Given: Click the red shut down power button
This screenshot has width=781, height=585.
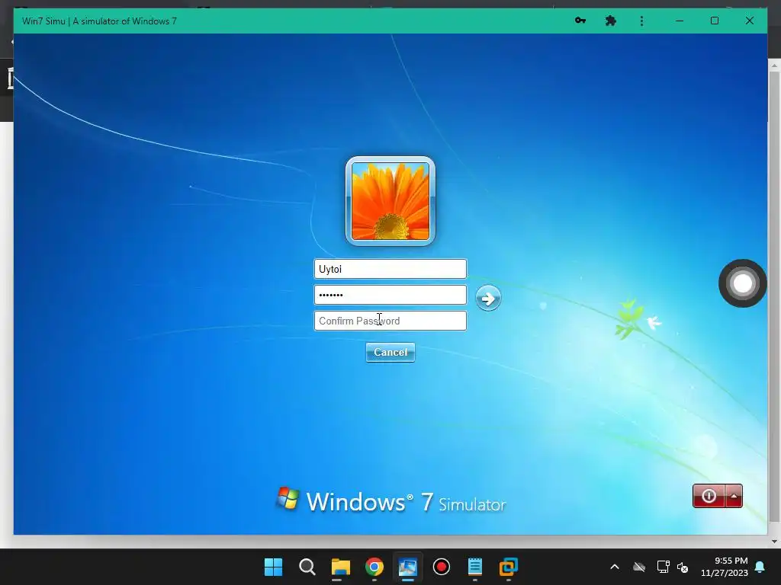Looking at the screenshot, I should click(709, 496).
